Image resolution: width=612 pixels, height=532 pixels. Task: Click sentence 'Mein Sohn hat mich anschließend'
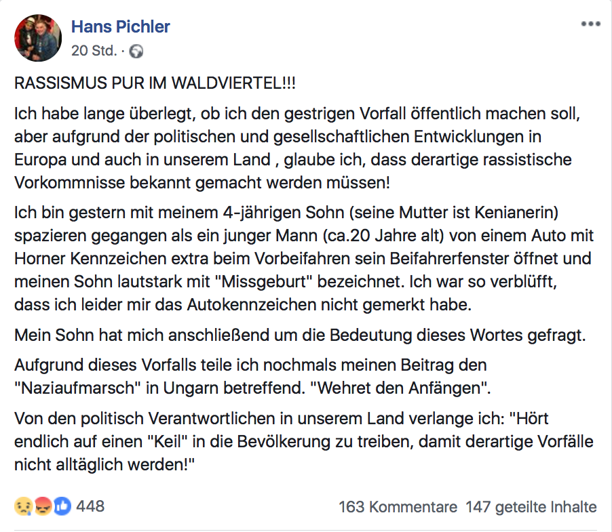pyautogui.click(x=300, y=335)
